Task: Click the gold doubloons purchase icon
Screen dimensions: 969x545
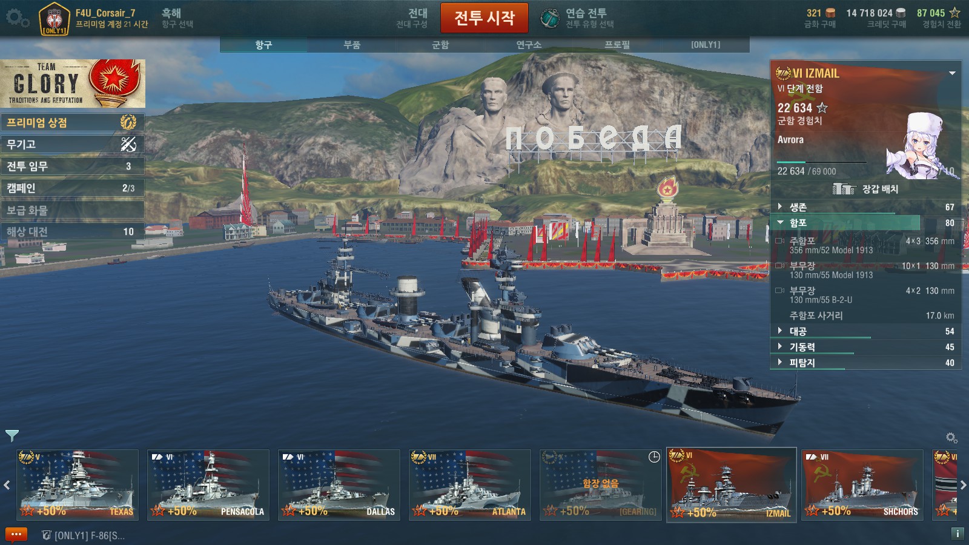Action: tap(830, 13)
